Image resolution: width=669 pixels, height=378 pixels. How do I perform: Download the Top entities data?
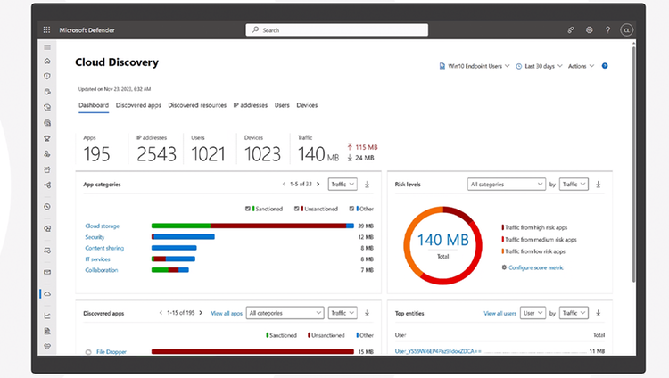[x=599, y=313]
